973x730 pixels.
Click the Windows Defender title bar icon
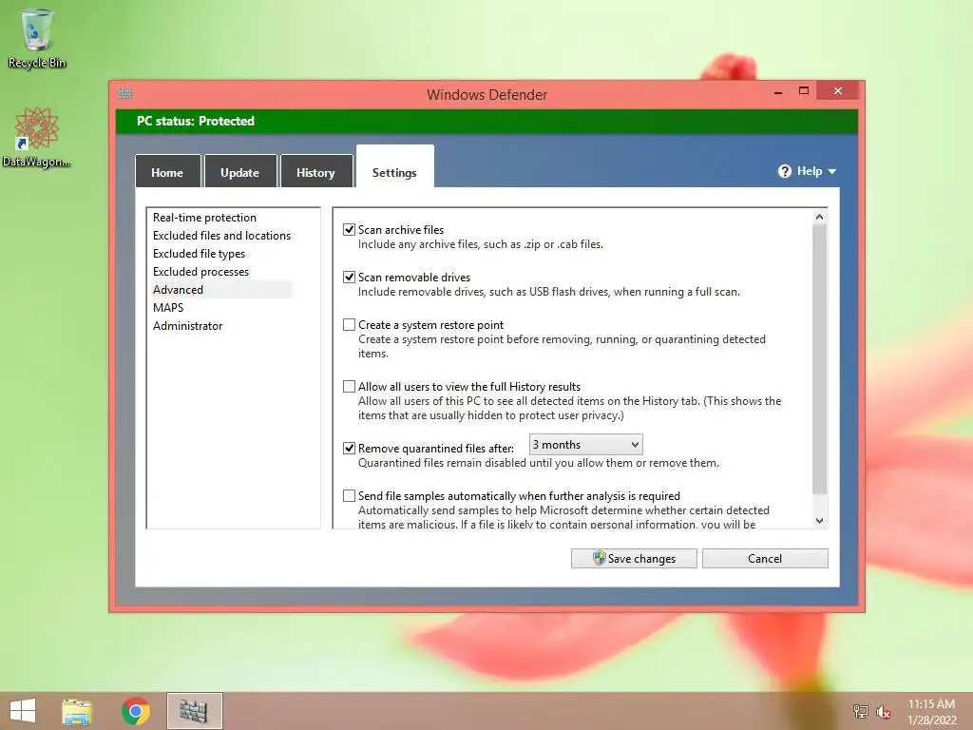tap(124, 93)
